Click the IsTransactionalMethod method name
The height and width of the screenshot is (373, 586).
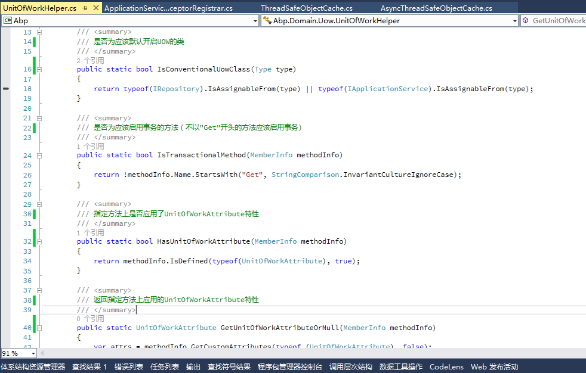click(202, 155)
